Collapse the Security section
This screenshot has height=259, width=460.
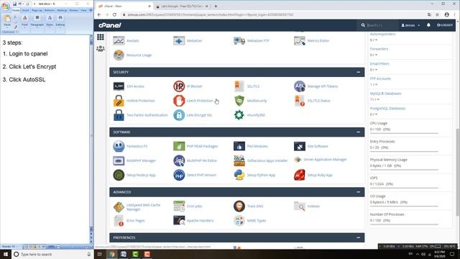pyautogui.click(x=358, y=72)
